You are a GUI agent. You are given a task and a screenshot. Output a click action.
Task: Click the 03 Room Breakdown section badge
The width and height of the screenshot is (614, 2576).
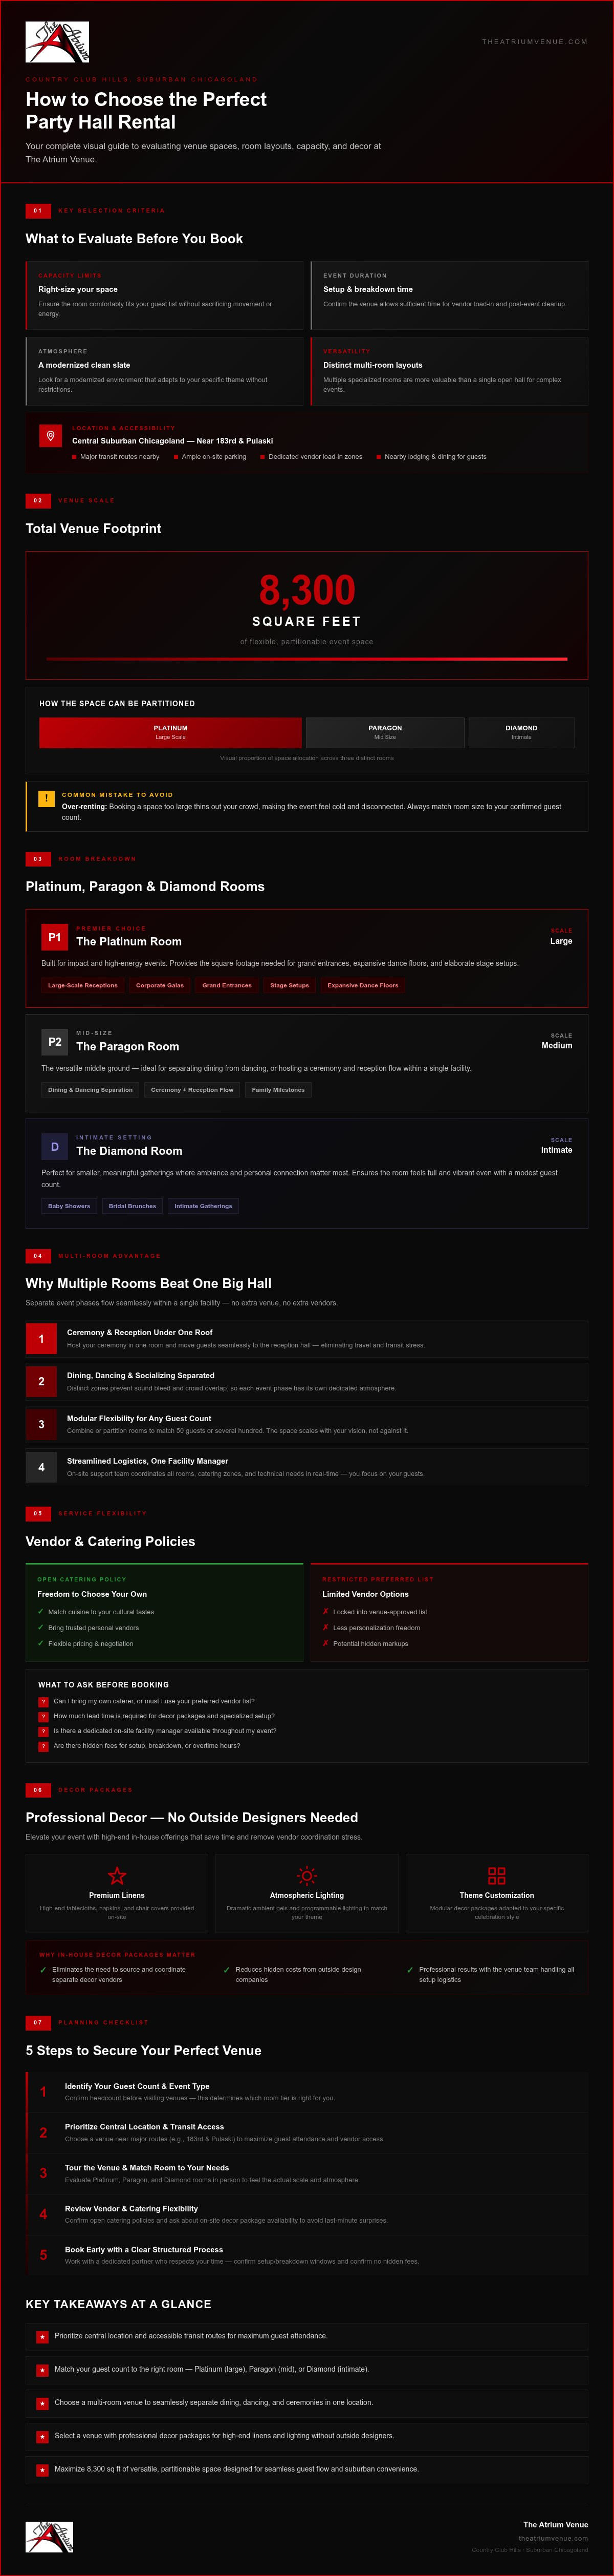click(38, 859)
